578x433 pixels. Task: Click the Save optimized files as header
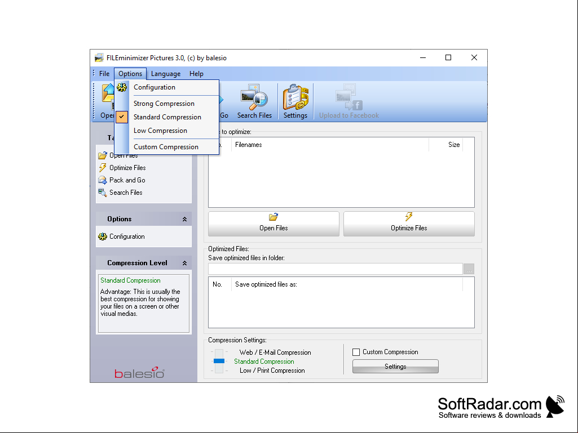pyautogui.click(x=347, y=284)
